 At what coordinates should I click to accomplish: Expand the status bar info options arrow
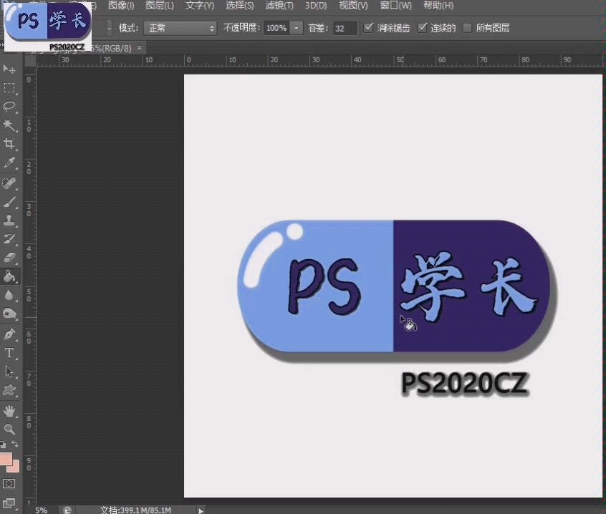201,510
